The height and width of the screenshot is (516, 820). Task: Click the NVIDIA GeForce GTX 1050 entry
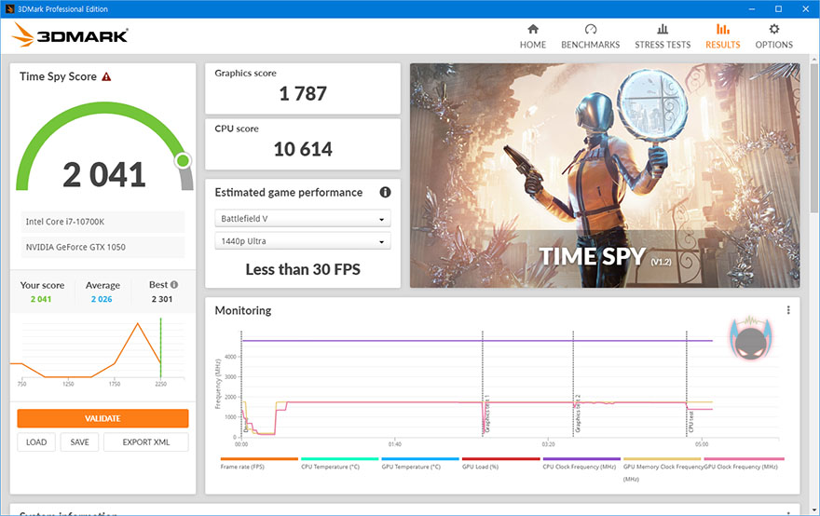102,247
